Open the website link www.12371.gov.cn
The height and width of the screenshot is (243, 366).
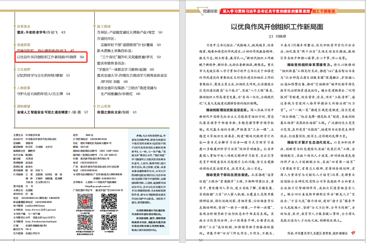41,209
